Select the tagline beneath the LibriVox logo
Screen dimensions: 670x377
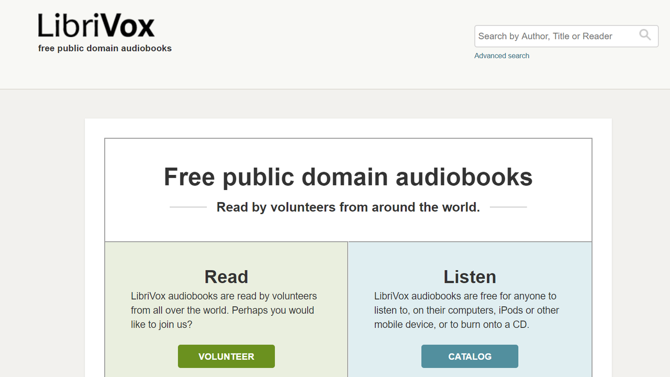(x=105, y=48)
